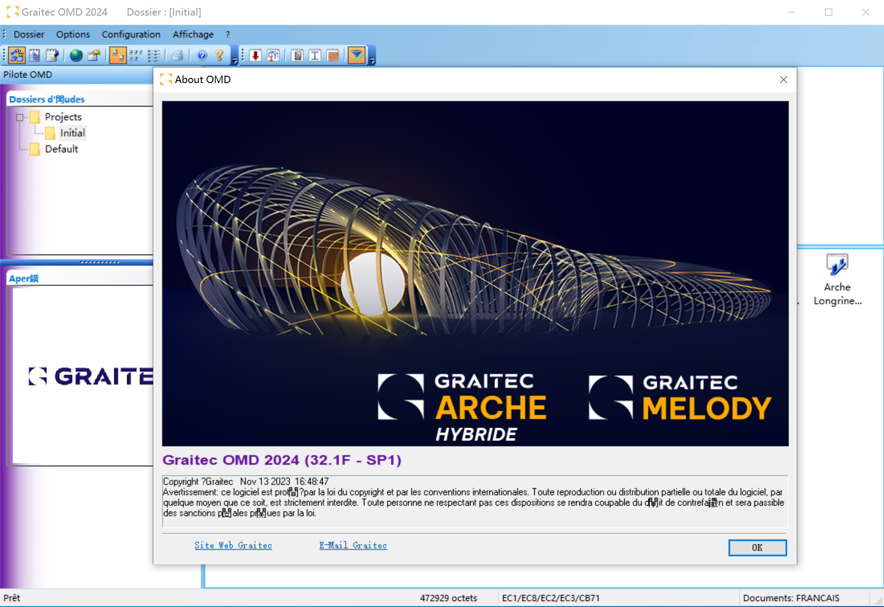Click the blue circle help icon
The height and width of the screenshot is (607, 884).
(202, 56)
